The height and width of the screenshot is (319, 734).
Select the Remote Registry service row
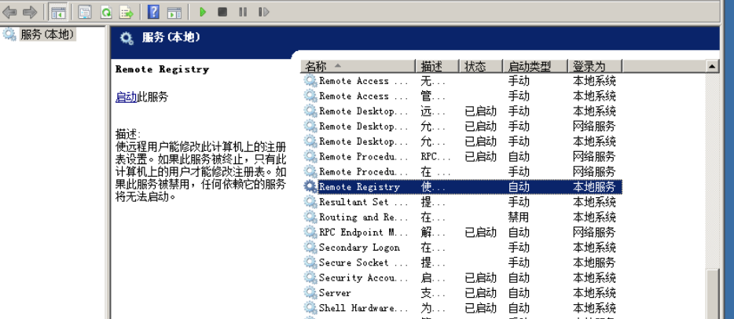click(461, 187)
